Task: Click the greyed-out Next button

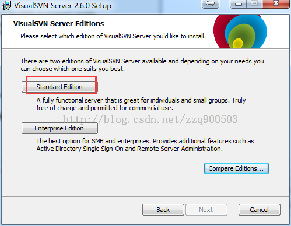Action: tap(206, 210)
